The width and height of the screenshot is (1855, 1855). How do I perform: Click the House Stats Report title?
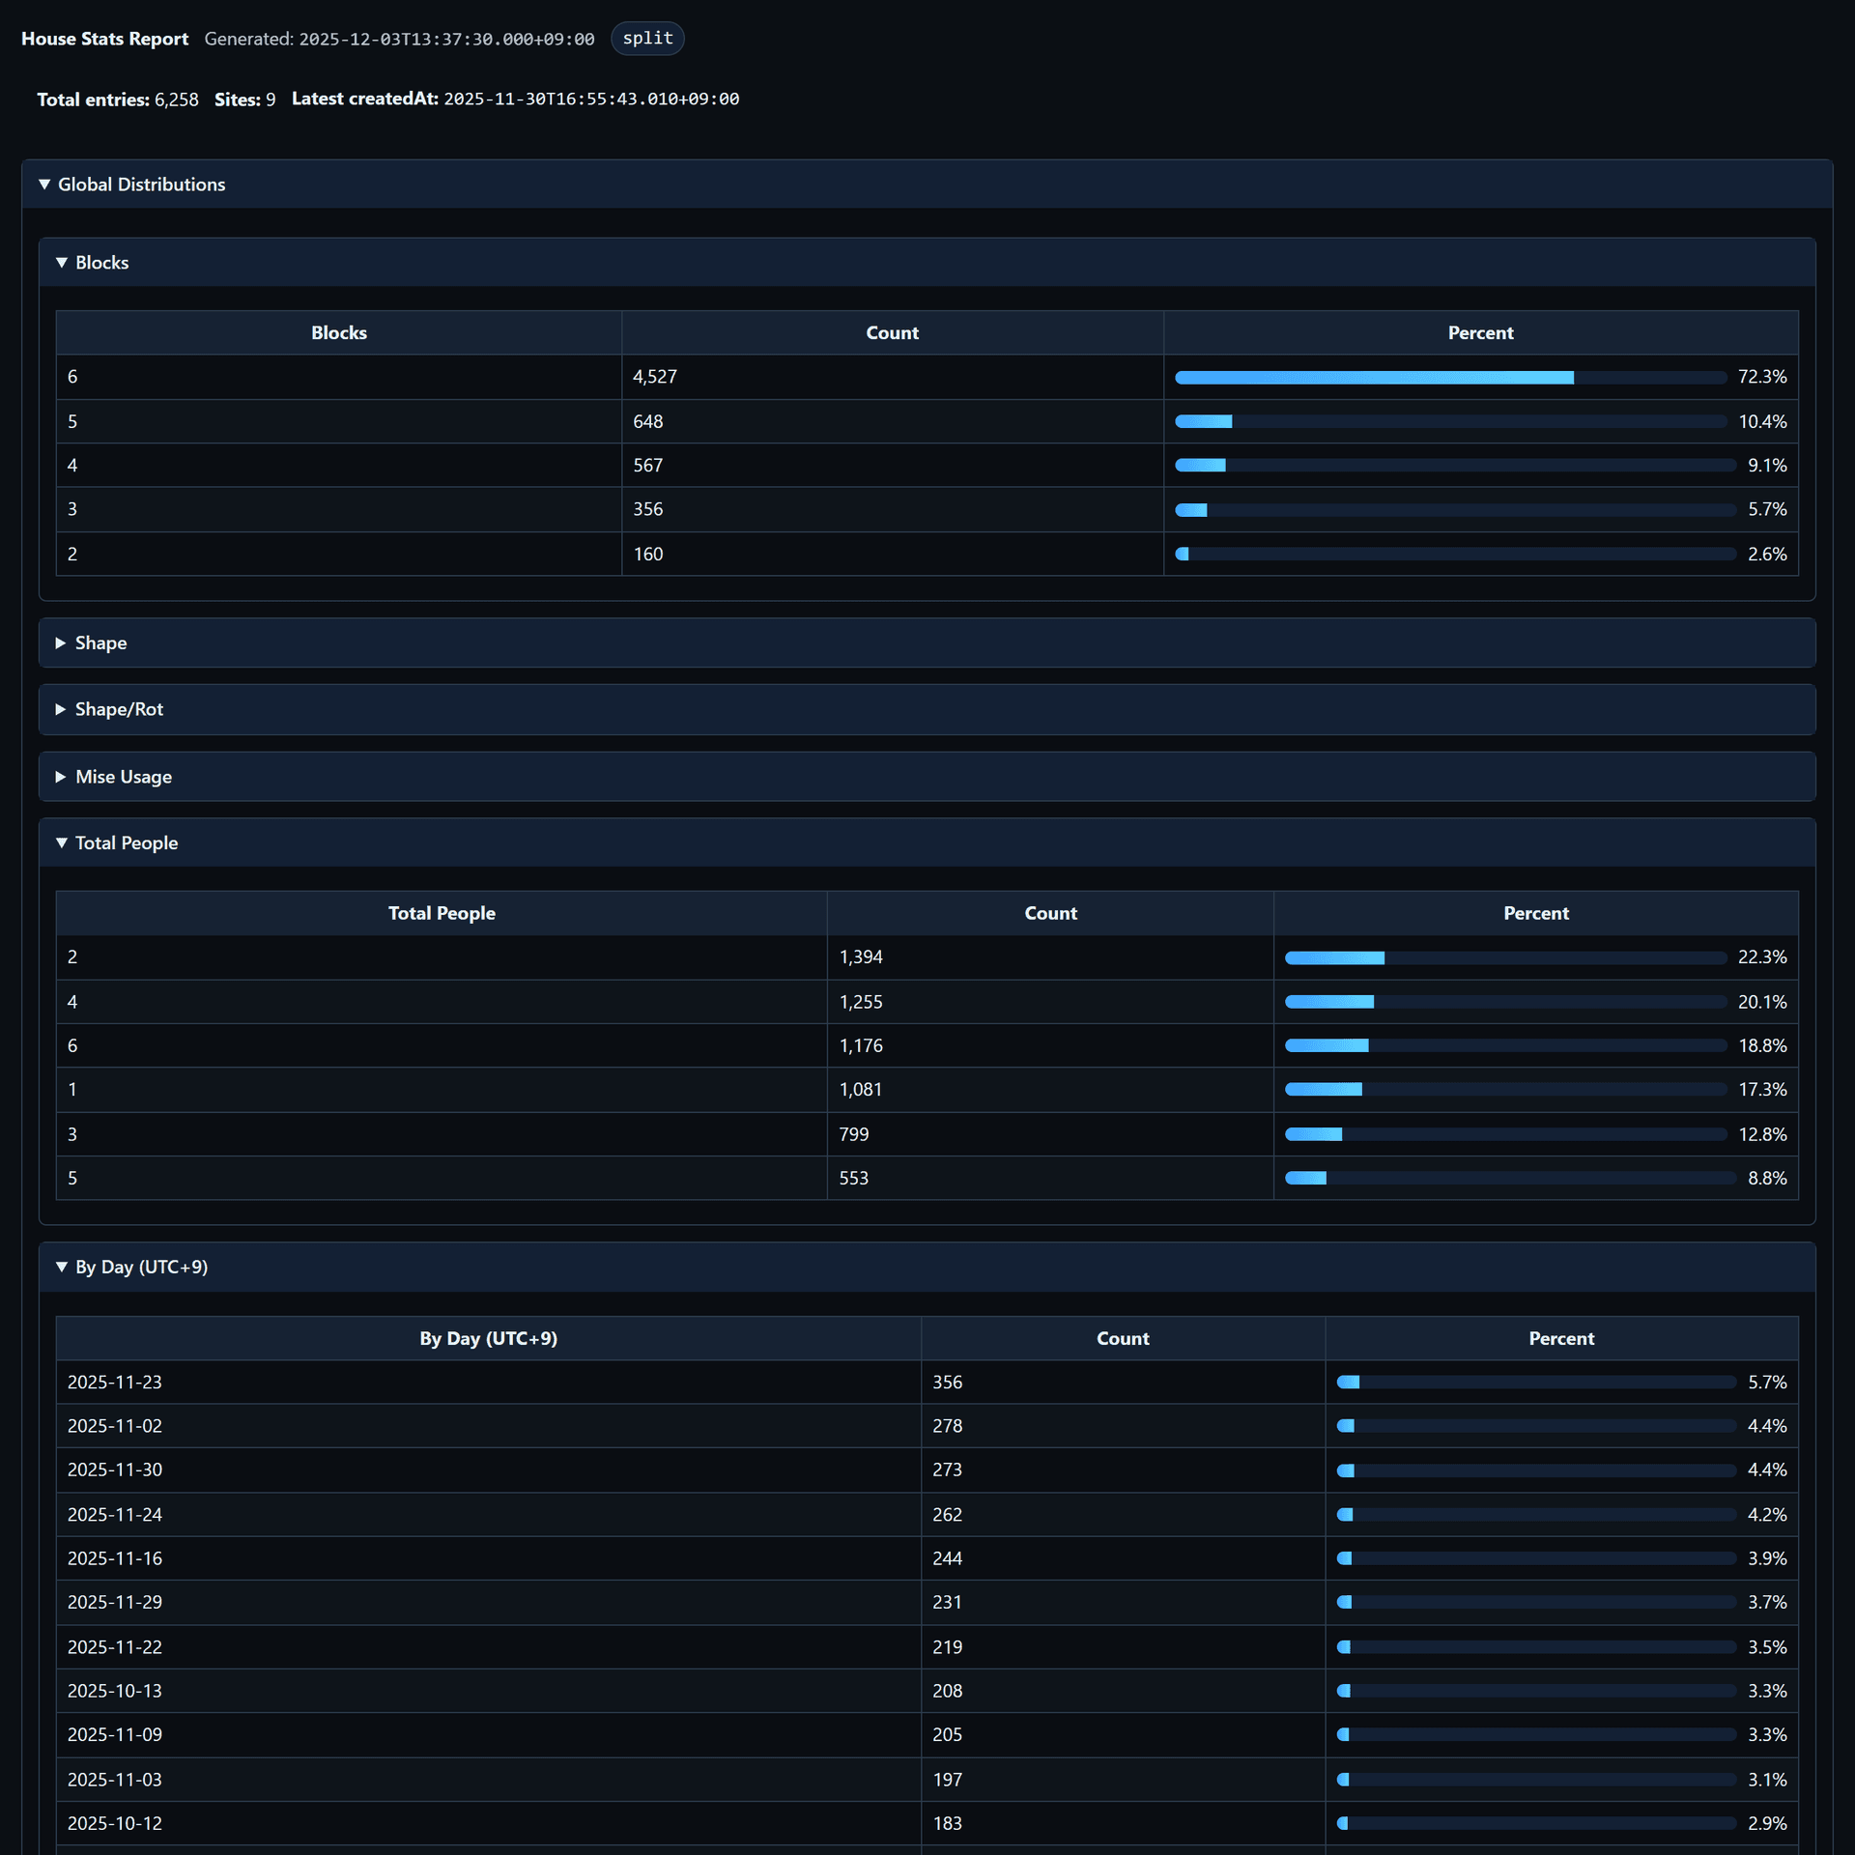[x=104, y=40]
